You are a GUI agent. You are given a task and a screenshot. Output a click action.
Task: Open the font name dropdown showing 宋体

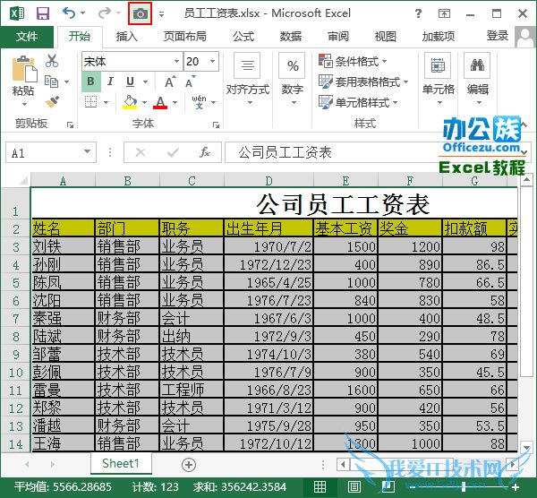[x=175, y=62]
